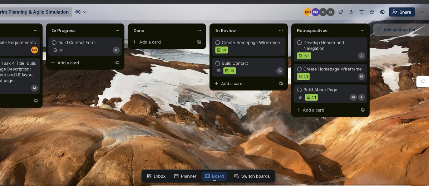Click the description icon on Build About Page card
The height and width of the screenshot is (186, 429).
[300, 97]
